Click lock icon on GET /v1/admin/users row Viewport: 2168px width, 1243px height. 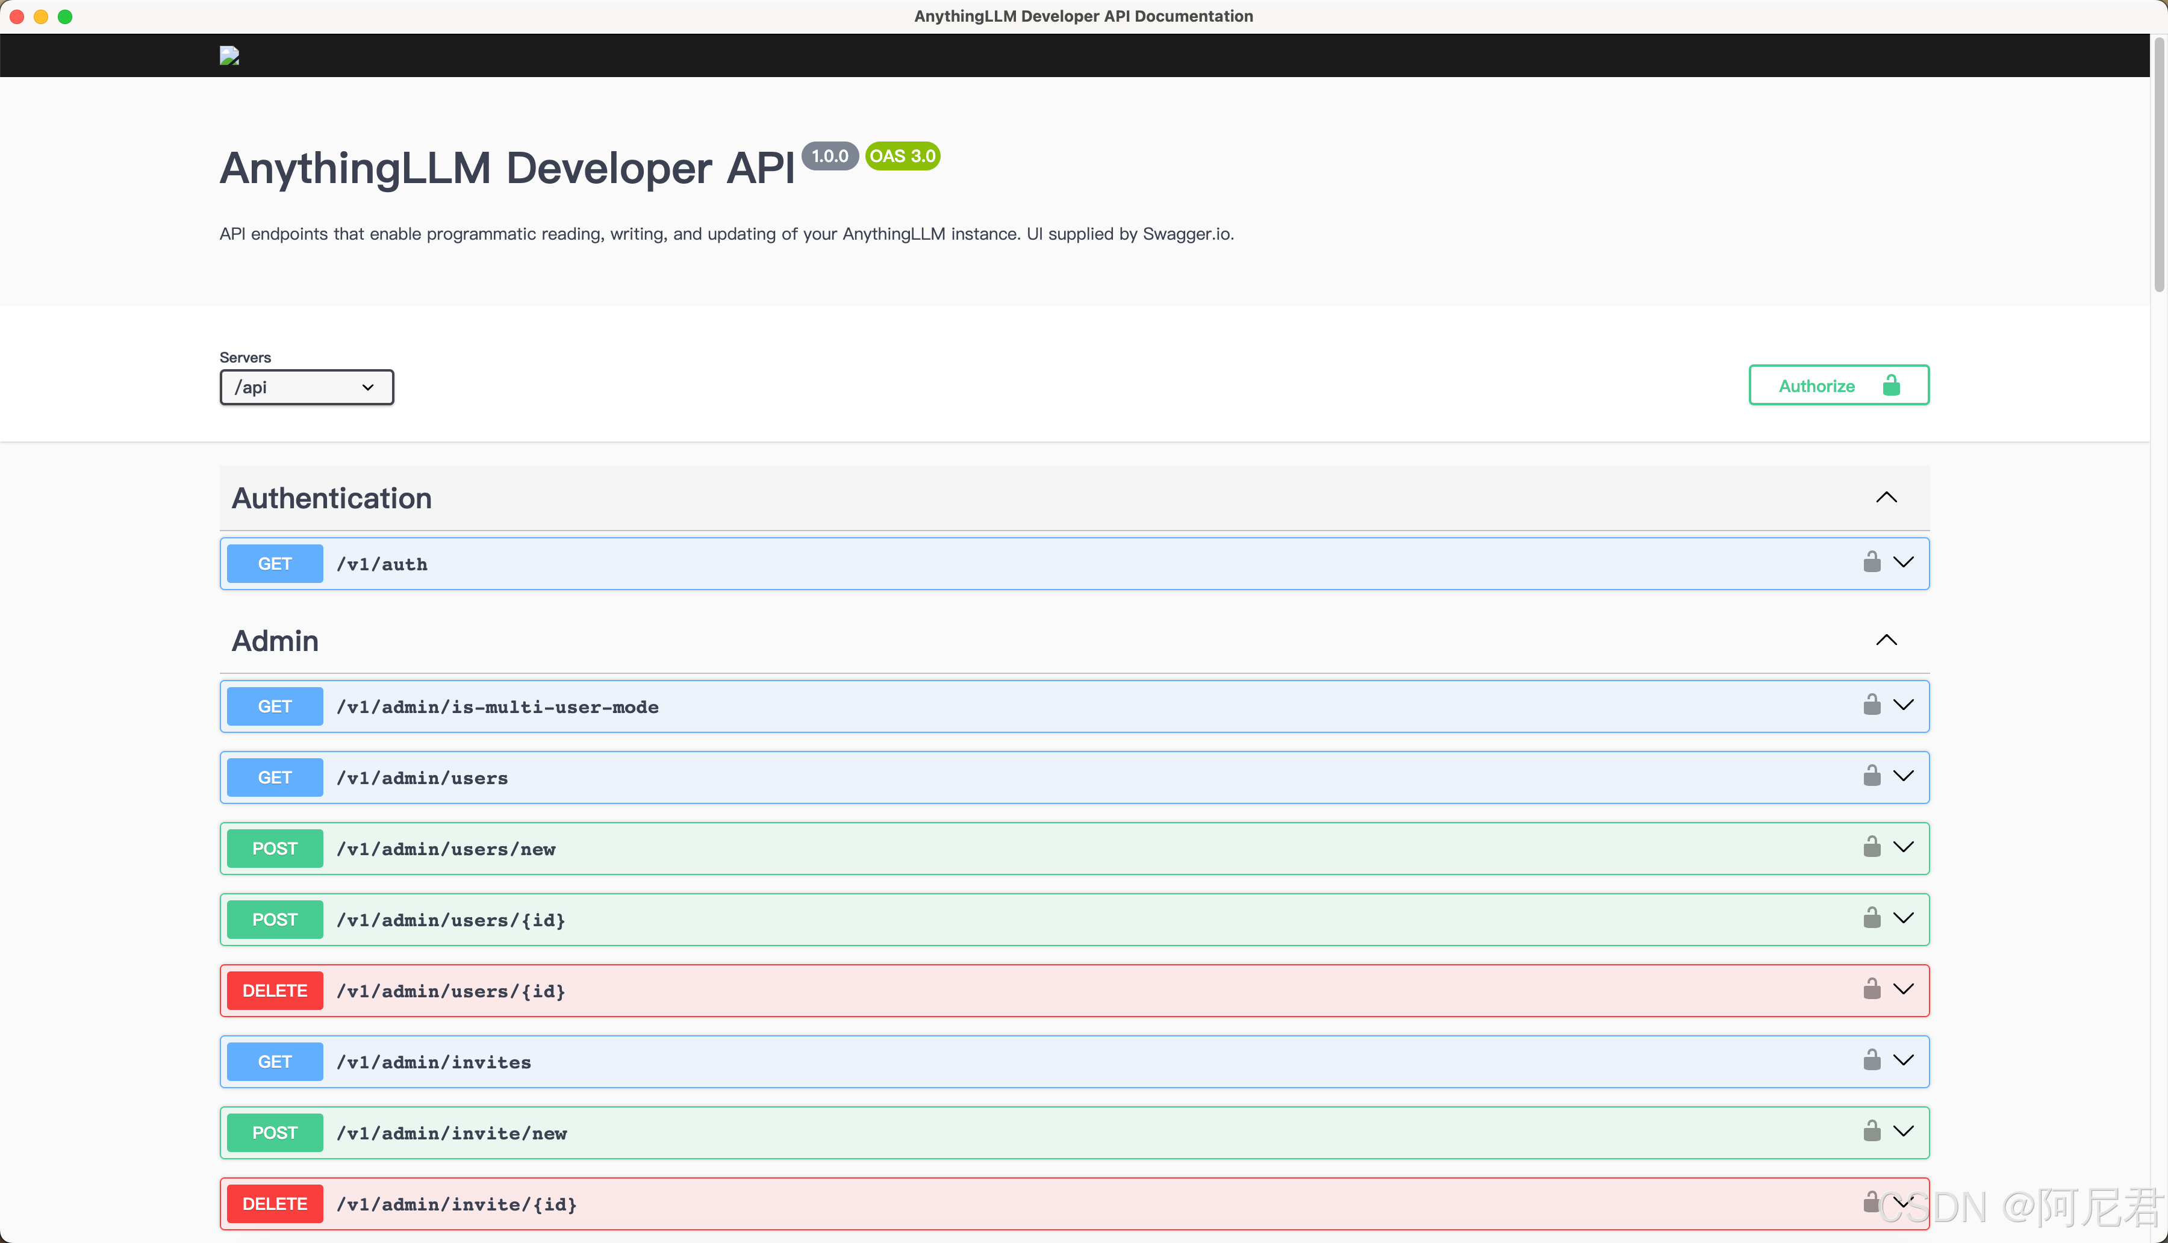pyautogui.click(x=1871, y=775)
